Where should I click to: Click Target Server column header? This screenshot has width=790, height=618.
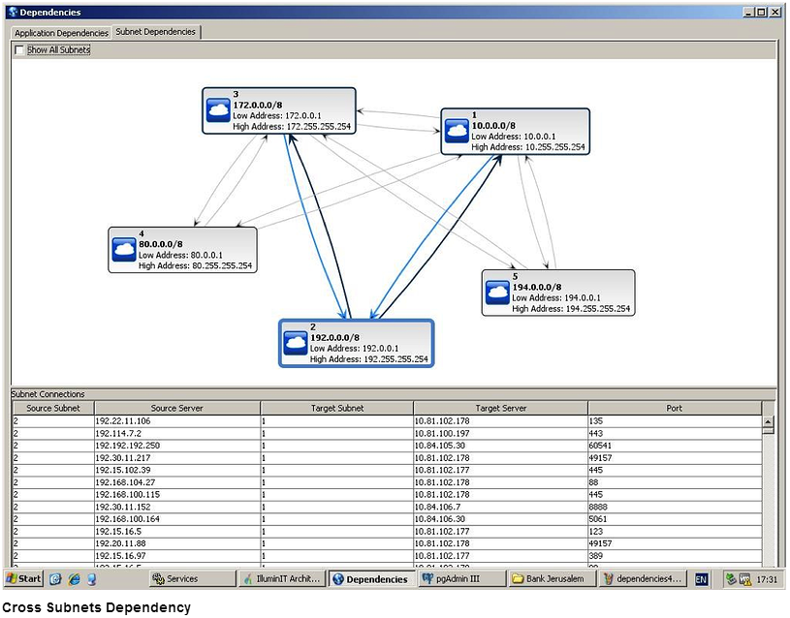(x=500, y=409)
